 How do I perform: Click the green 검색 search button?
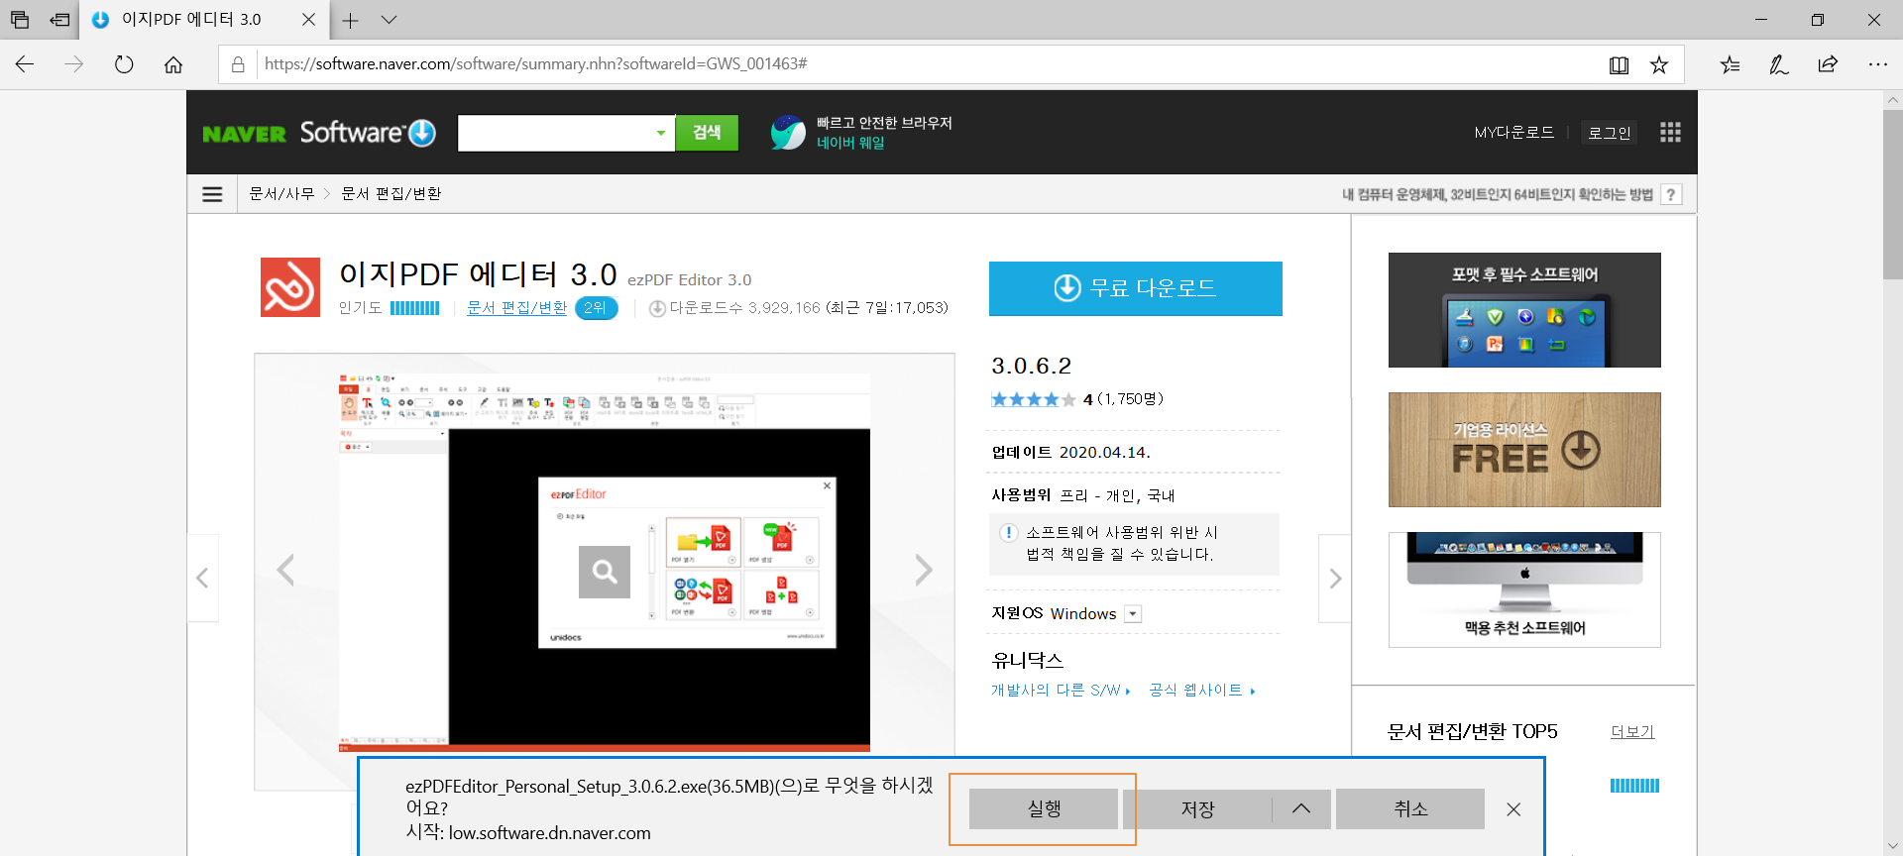707,133
